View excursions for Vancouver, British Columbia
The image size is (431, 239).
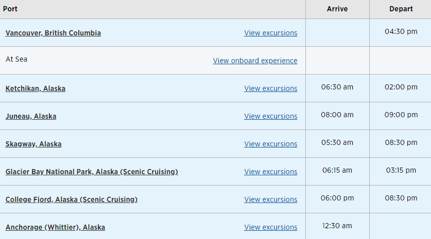(x=271, y=33)
